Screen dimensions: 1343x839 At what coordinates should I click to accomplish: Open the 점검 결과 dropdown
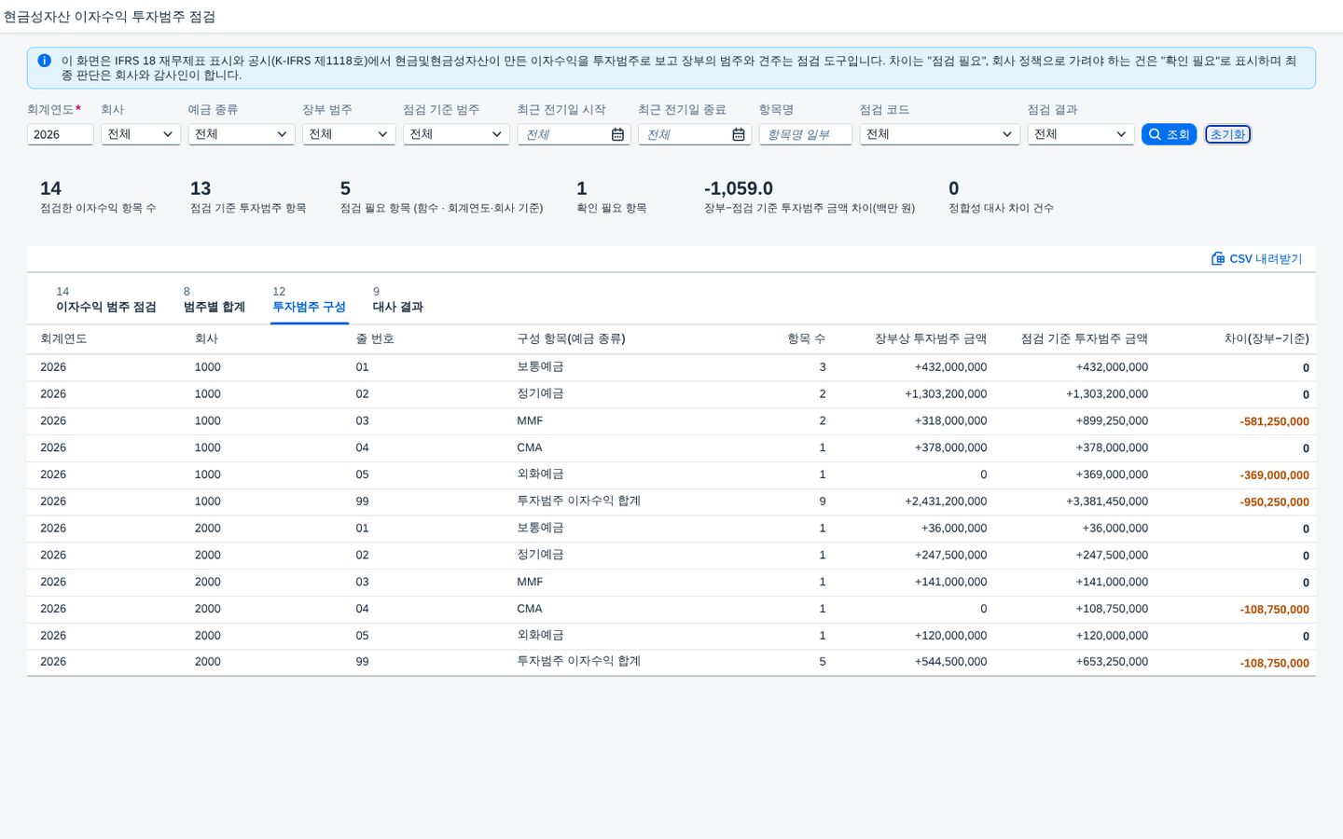click(1081, 134)
